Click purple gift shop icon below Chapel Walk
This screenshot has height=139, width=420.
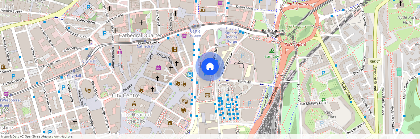[159, 67]
